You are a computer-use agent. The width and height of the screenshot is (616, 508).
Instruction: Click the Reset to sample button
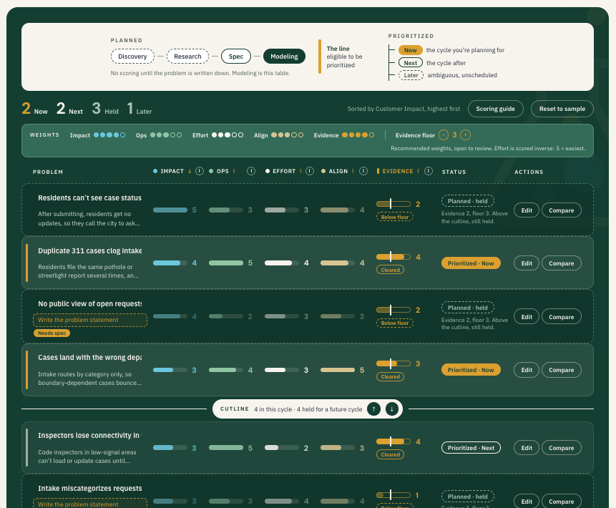[562, 109]
